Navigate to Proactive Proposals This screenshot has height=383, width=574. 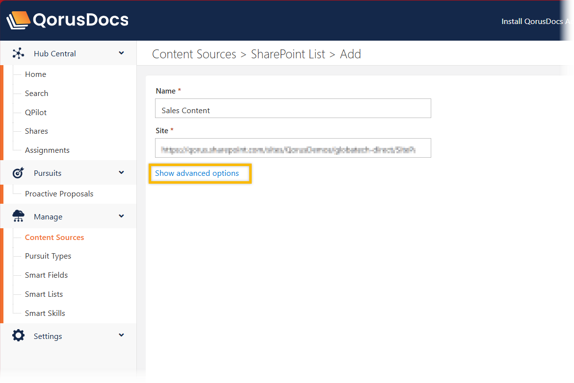click(59, 194)
